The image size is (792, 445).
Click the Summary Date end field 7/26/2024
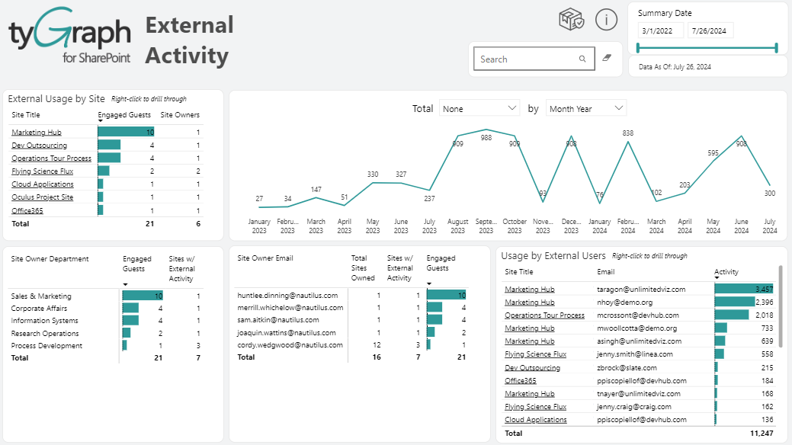pos(710,31)
